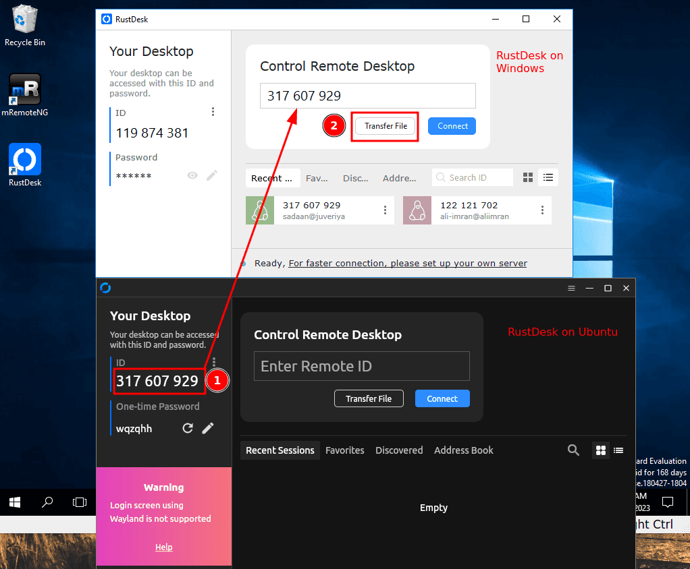Edit the Windows RustDesk password pencil icon
Screen dimensions: 690x569
coord(212,175)
